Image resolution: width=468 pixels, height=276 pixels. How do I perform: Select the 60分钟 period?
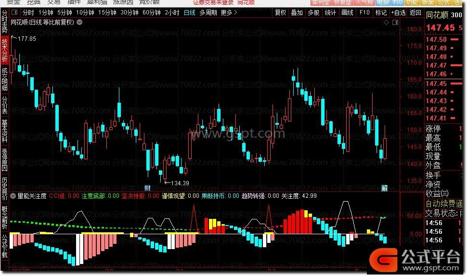[x=151, y=13]
